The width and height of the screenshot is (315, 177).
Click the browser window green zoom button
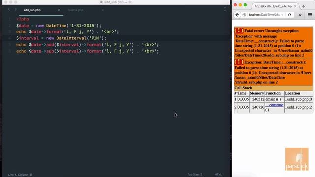pos(245,5)
